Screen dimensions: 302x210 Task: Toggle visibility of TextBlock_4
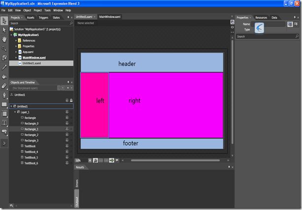point(67,152)
